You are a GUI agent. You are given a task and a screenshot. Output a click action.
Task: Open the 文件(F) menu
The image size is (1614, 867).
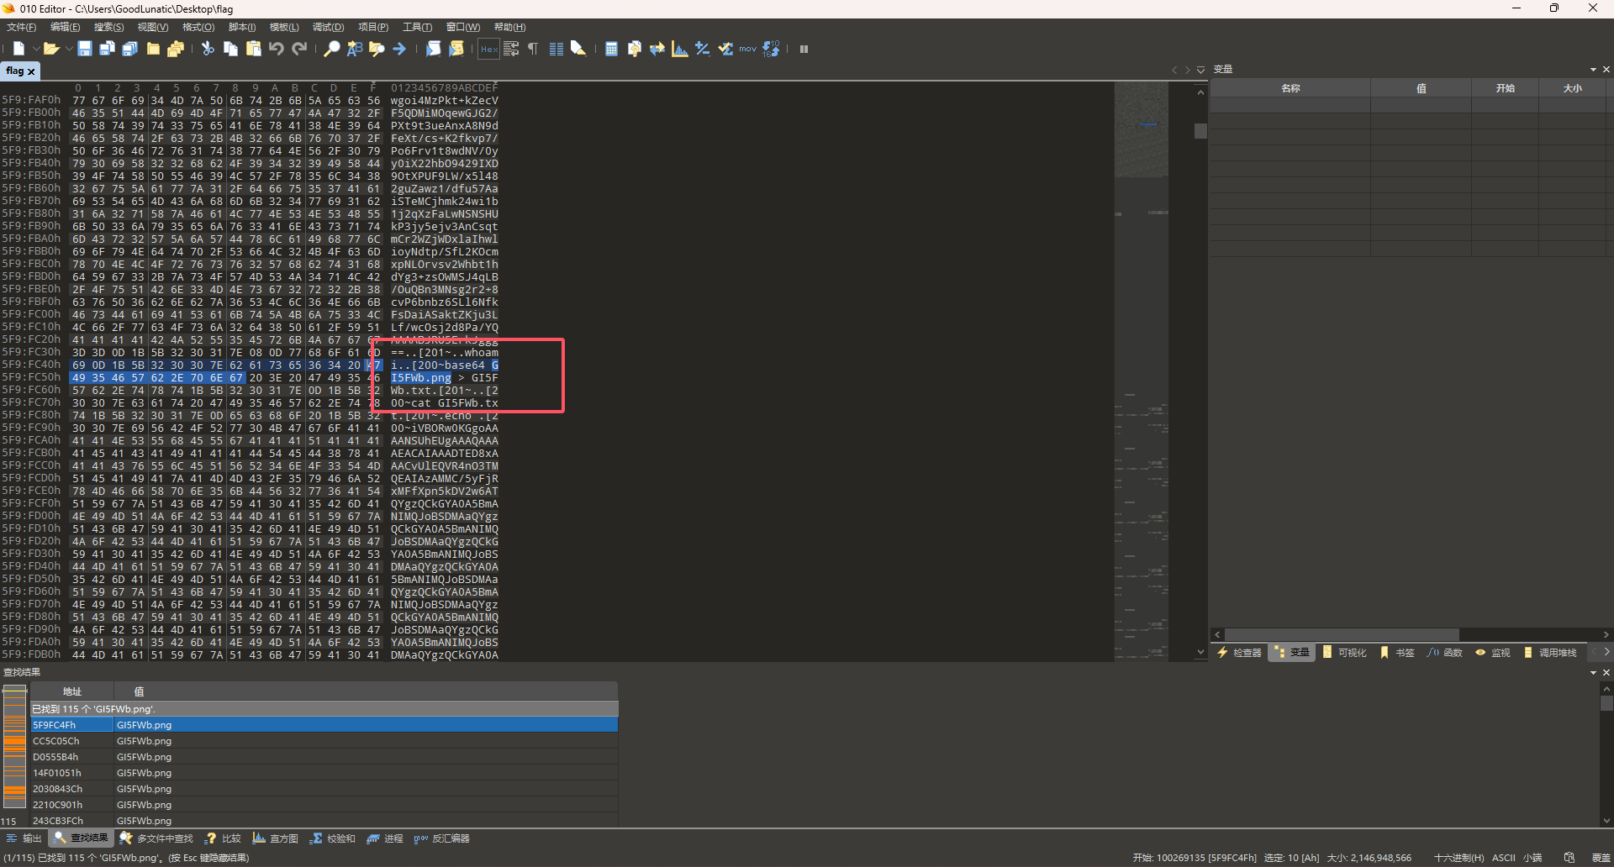click(22, 27)
